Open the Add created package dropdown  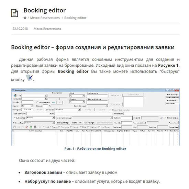pos(111,118)
